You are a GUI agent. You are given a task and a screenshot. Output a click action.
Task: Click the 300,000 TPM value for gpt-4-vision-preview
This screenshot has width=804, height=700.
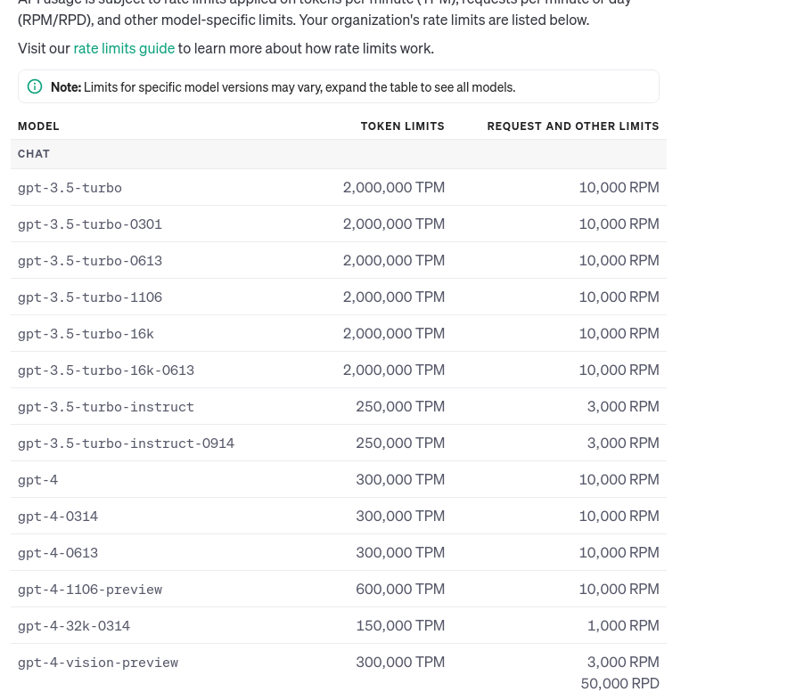400,662
